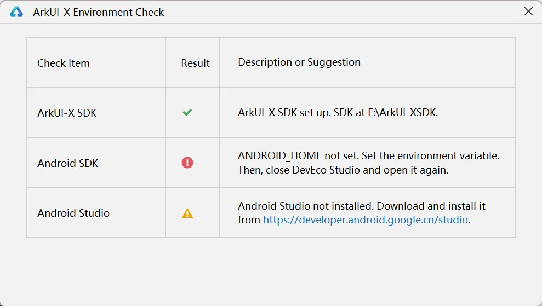Click the DevEco Studio logo icon
The width and height of the screenshot is (542, 306).
pos(16,11)
